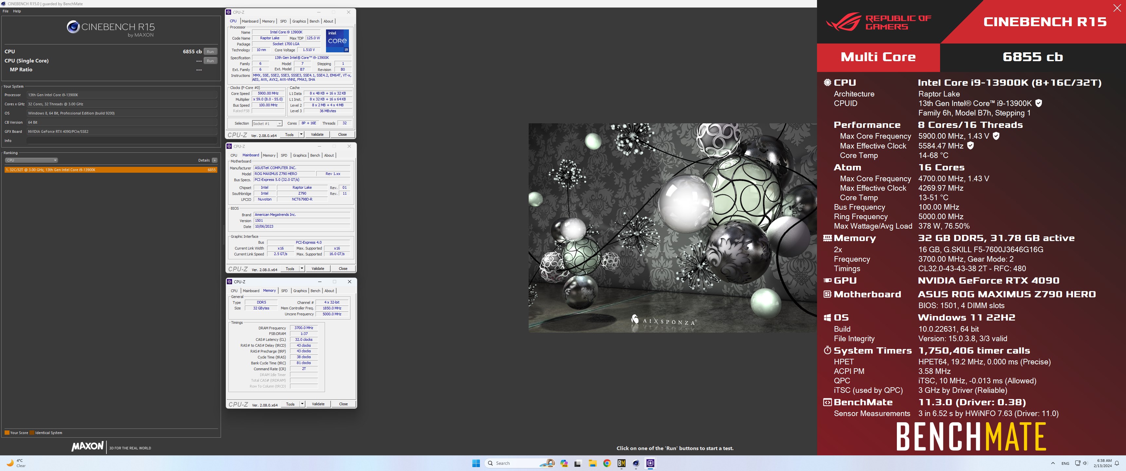Open the Ranking CPU dropdown

point(31,160)
